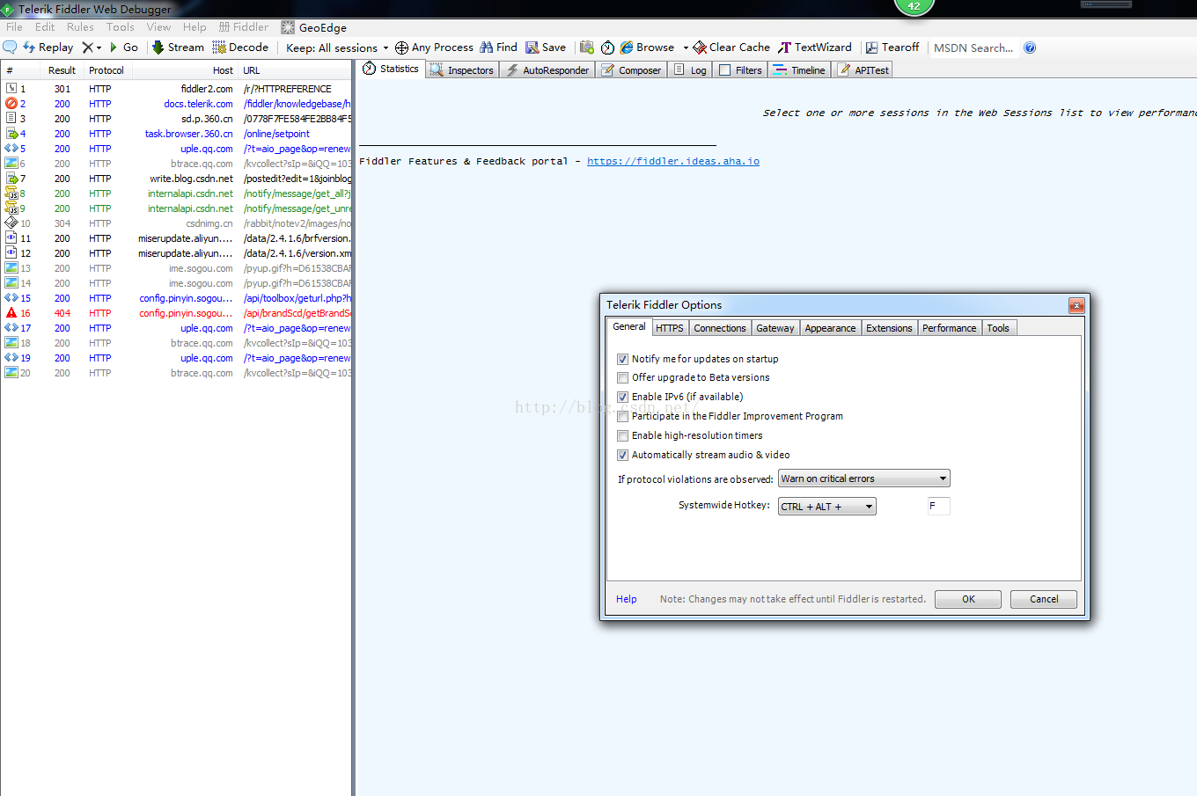This screenshot has height=796, width=1197.
Task: Open Extensions tab in Options
Action: point(889,328)
